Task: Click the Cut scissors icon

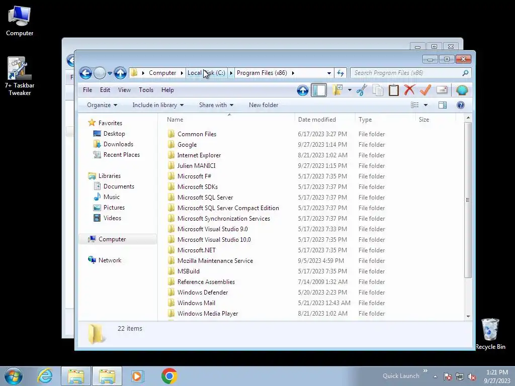Action: (x=362, y=90)
